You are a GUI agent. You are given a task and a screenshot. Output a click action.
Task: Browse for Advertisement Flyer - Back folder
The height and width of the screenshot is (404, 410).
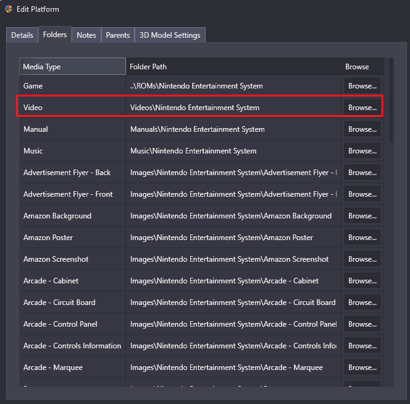362,173
